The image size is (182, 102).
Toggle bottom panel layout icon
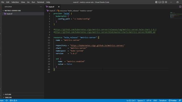(160, 2)
